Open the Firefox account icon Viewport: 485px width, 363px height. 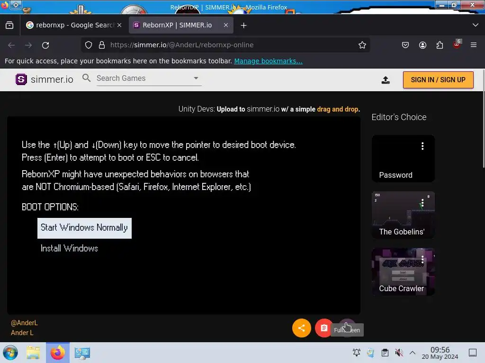click(422, 45)
